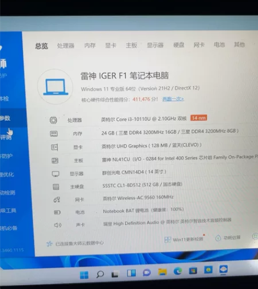The width and height of the screenshot is (258, 289).
Task: Click the 已连接鲁大师云数据中心 status text
Action: (x=79, y=243)
